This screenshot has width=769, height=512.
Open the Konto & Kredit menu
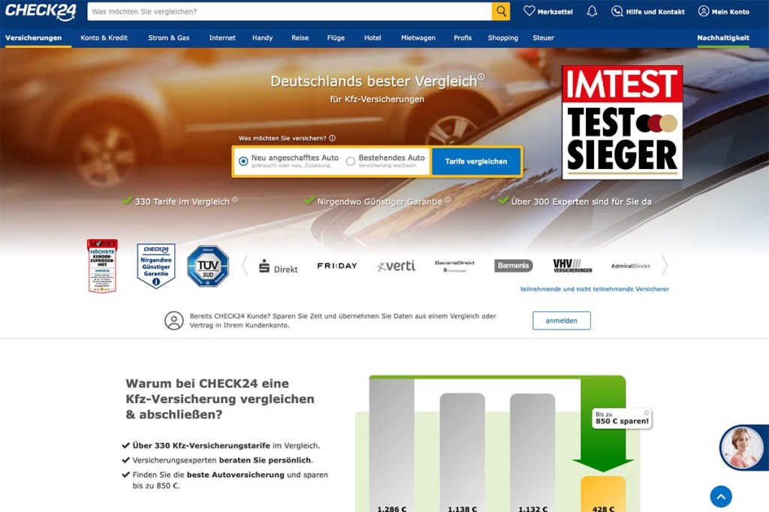[x=104, y=38]
